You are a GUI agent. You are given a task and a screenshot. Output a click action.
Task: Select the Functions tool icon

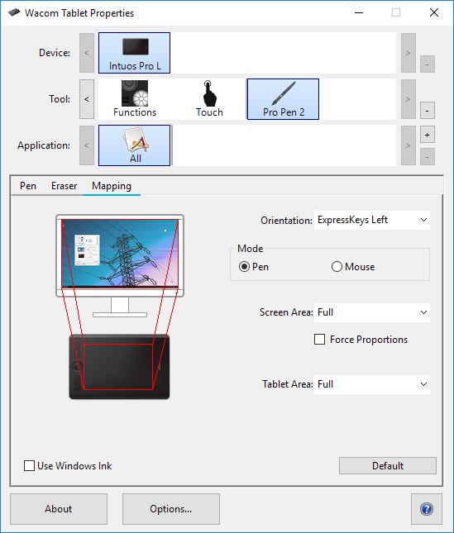135,99
